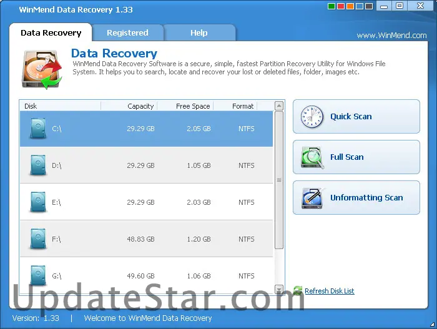Click the window resize grip corner

pyautogui.click(x=432, y=324)
